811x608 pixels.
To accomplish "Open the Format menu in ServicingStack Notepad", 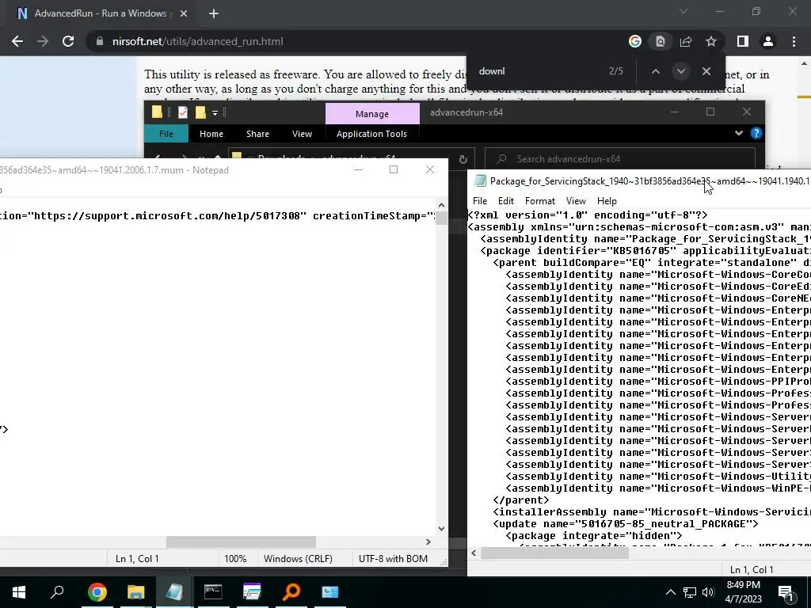I will 540,200.
